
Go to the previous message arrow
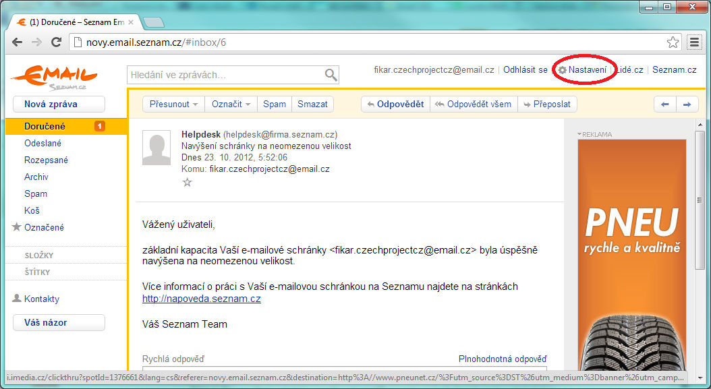(664, 104)
